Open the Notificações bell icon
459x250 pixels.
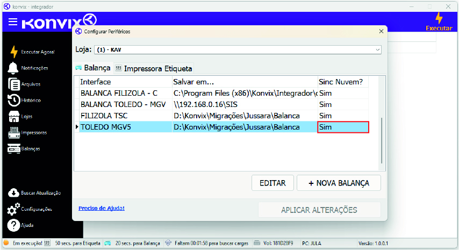(x=13, y=68)
